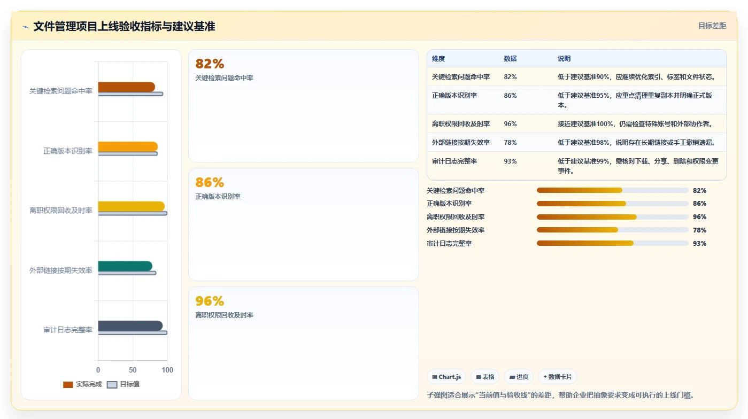Click the 离职权限回收及时率 caption under the 96% card figure
The image size is (748, 419).
225,315
